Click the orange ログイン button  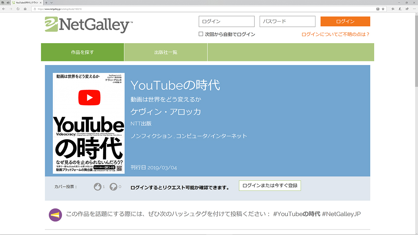pyautogui.click(x=345, y=22)
